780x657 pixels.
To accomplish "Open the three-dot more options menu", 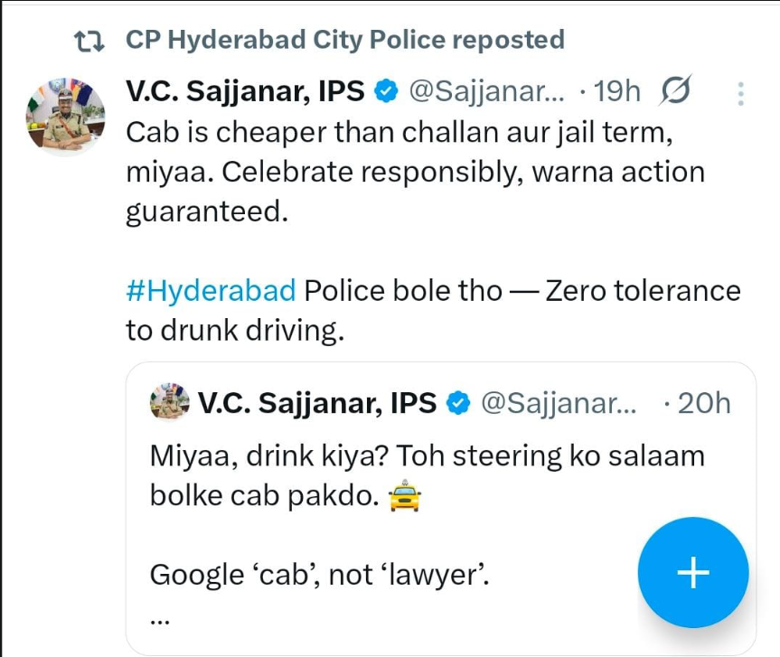I will point(740,93).
